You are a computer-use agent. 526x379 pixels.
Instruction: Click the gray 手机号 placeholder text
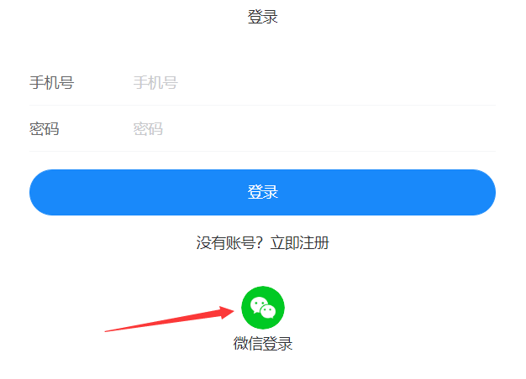[155, 83]
